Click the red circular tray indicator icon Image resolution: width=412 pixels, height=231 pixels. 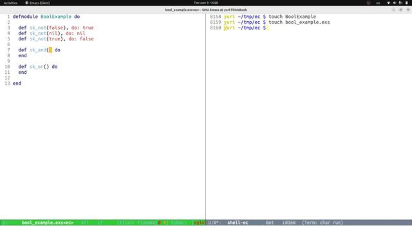(x=369, y=3)
